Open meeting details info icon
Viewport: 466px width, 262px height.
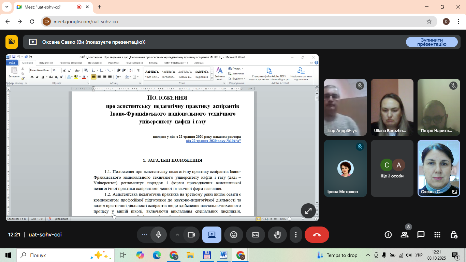click(x=388, y=235)
